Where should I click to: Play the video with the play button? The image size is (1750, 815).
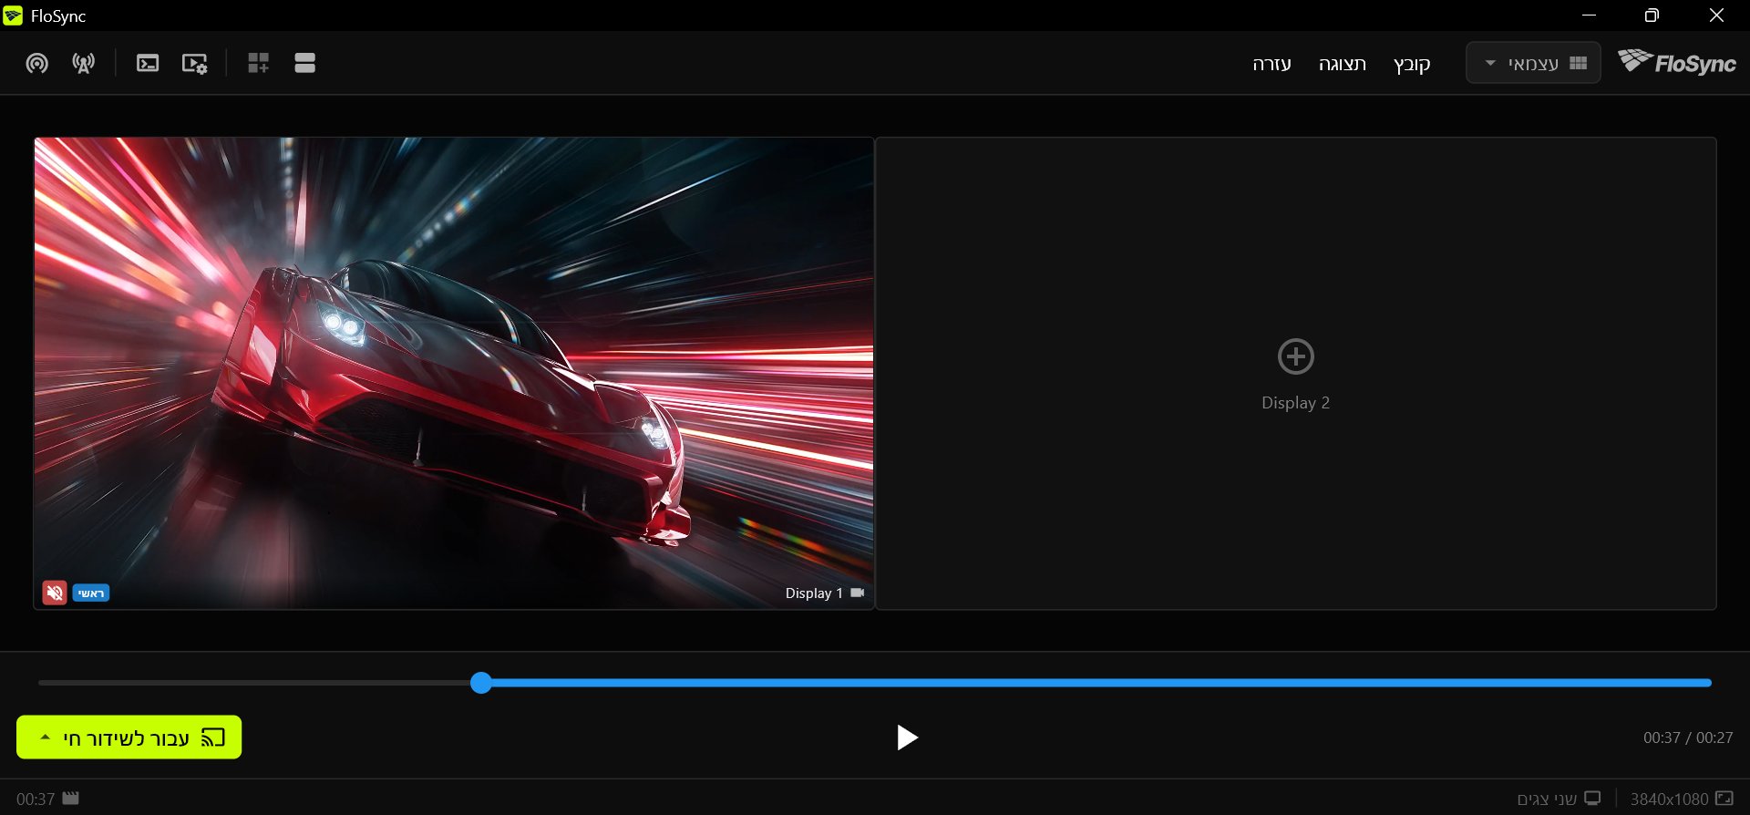pyautogui.click(x=906, y=738)
